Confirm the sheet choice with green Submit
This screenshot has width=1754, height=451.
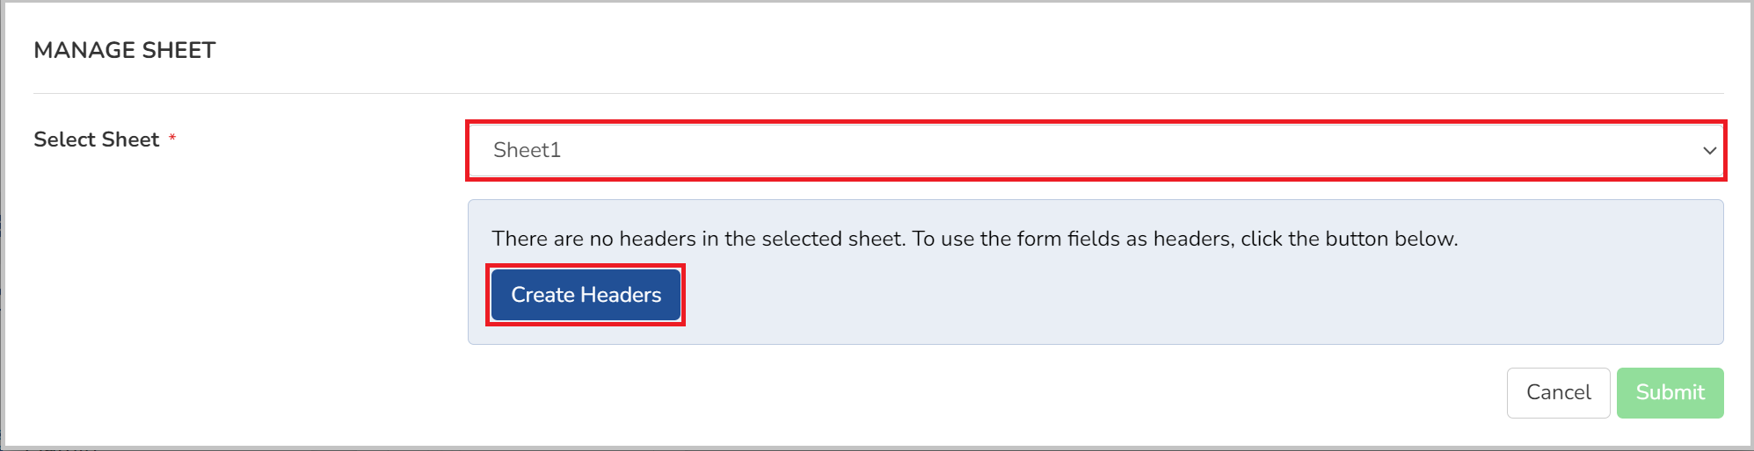pos(1670,393)
